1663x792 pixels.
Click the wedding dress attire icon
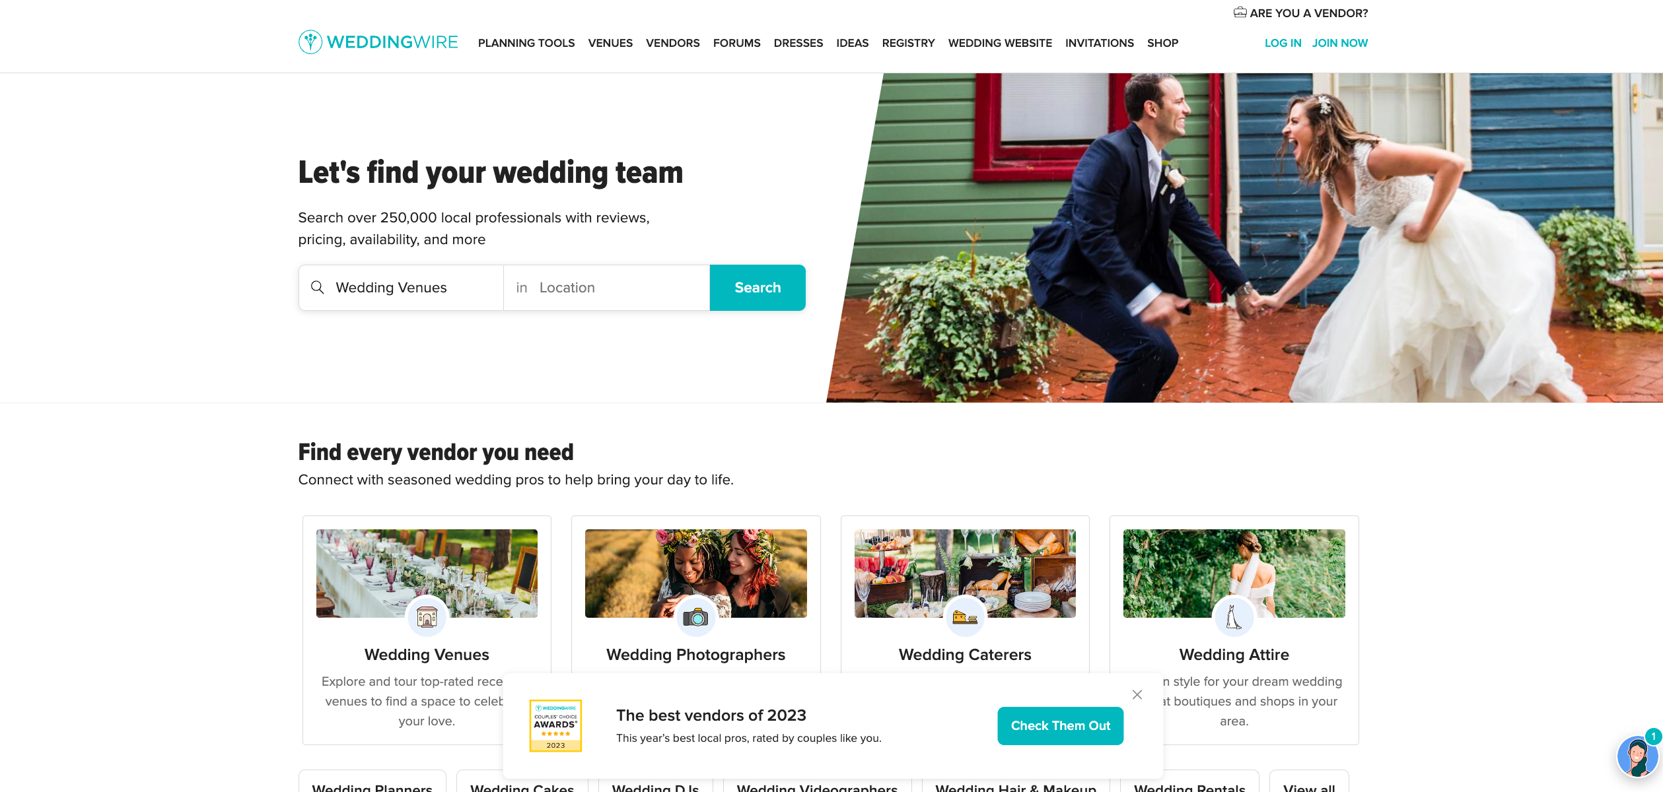coord(1234,617)
